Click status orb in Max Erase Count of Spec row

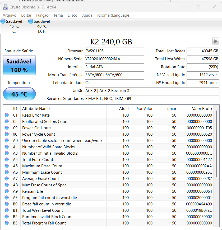pos(7,185)
